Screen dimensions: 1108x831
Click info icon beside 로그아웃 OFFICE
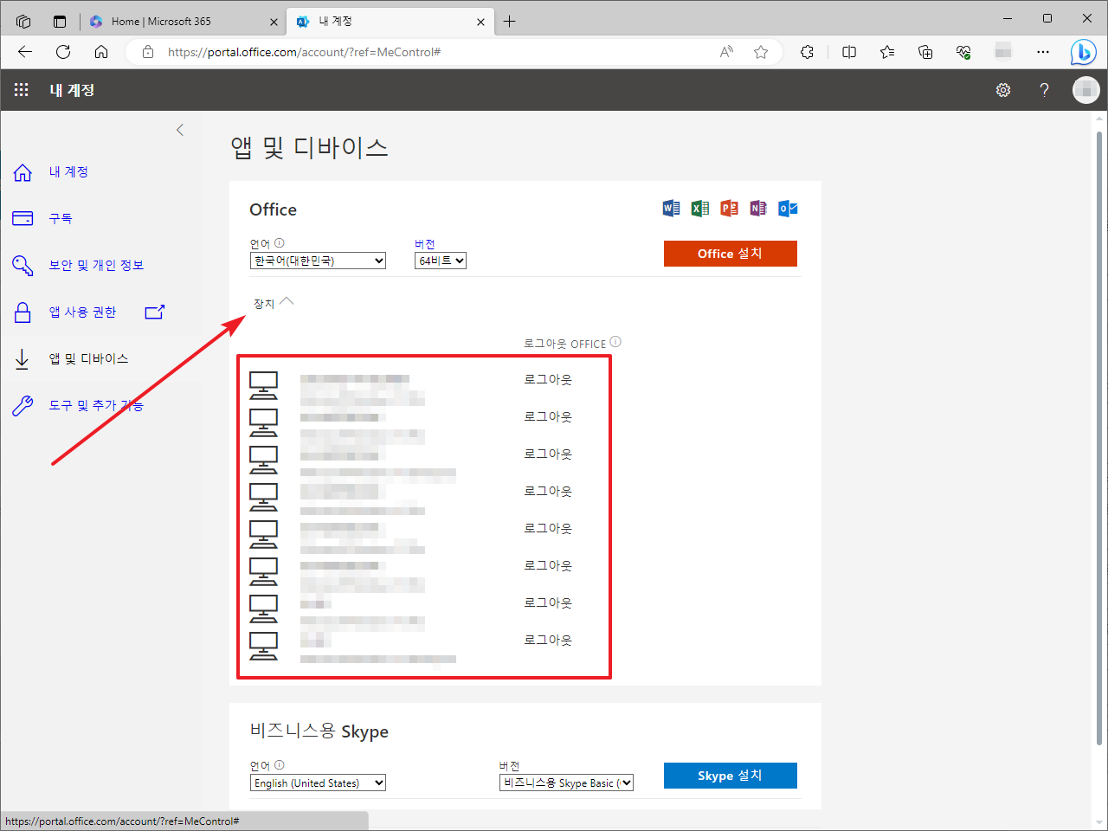click(x=615, y=342)
